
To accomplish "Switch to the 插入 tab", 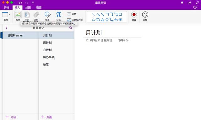I will 18,7.
